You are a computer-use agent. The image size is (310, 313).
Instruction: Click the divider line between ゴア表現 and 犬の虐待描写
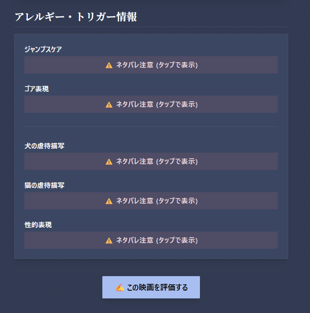point(151,126)
